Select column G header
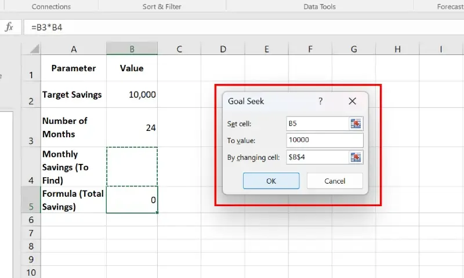Viewport: 464px width, 278px height. (354, 49)
